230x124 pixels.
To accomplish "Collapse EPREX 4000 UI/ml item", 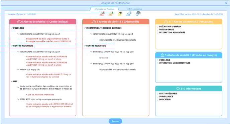I will pos(18,99).
